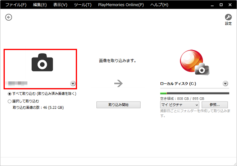237x166 pixels.
Task: Expand ローカル ディスク (C:) drive dropdown arrow
Action: [x=225, y=83]
